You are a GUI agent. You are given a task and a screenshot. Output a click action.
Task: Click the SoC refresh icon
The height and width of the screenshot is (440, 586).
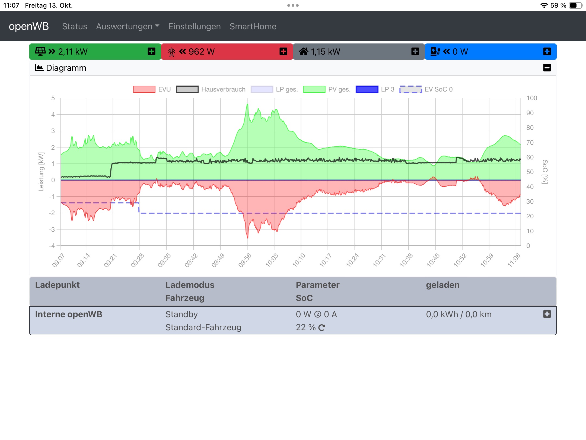pos(322,328)
